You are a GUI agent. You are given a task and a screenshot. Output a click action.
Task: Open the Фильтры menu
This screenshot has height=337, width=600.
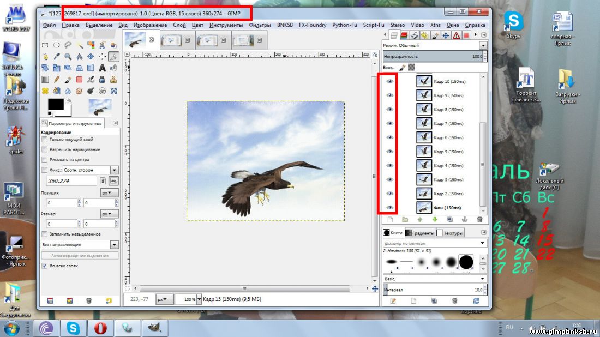(260, 25)
